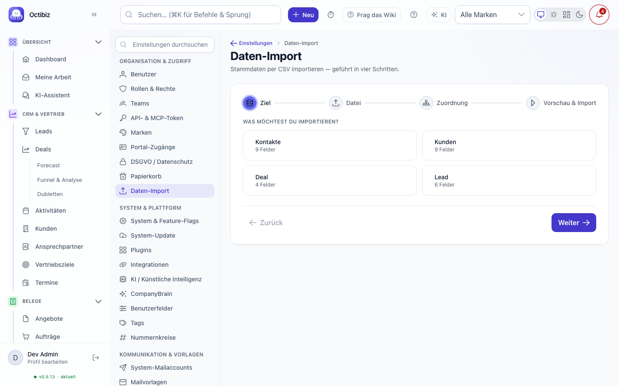This screenshot has width=619, height=386.
Task: Open KI / Künstliche Intelligenz settings
Action: tap(165, 279)
